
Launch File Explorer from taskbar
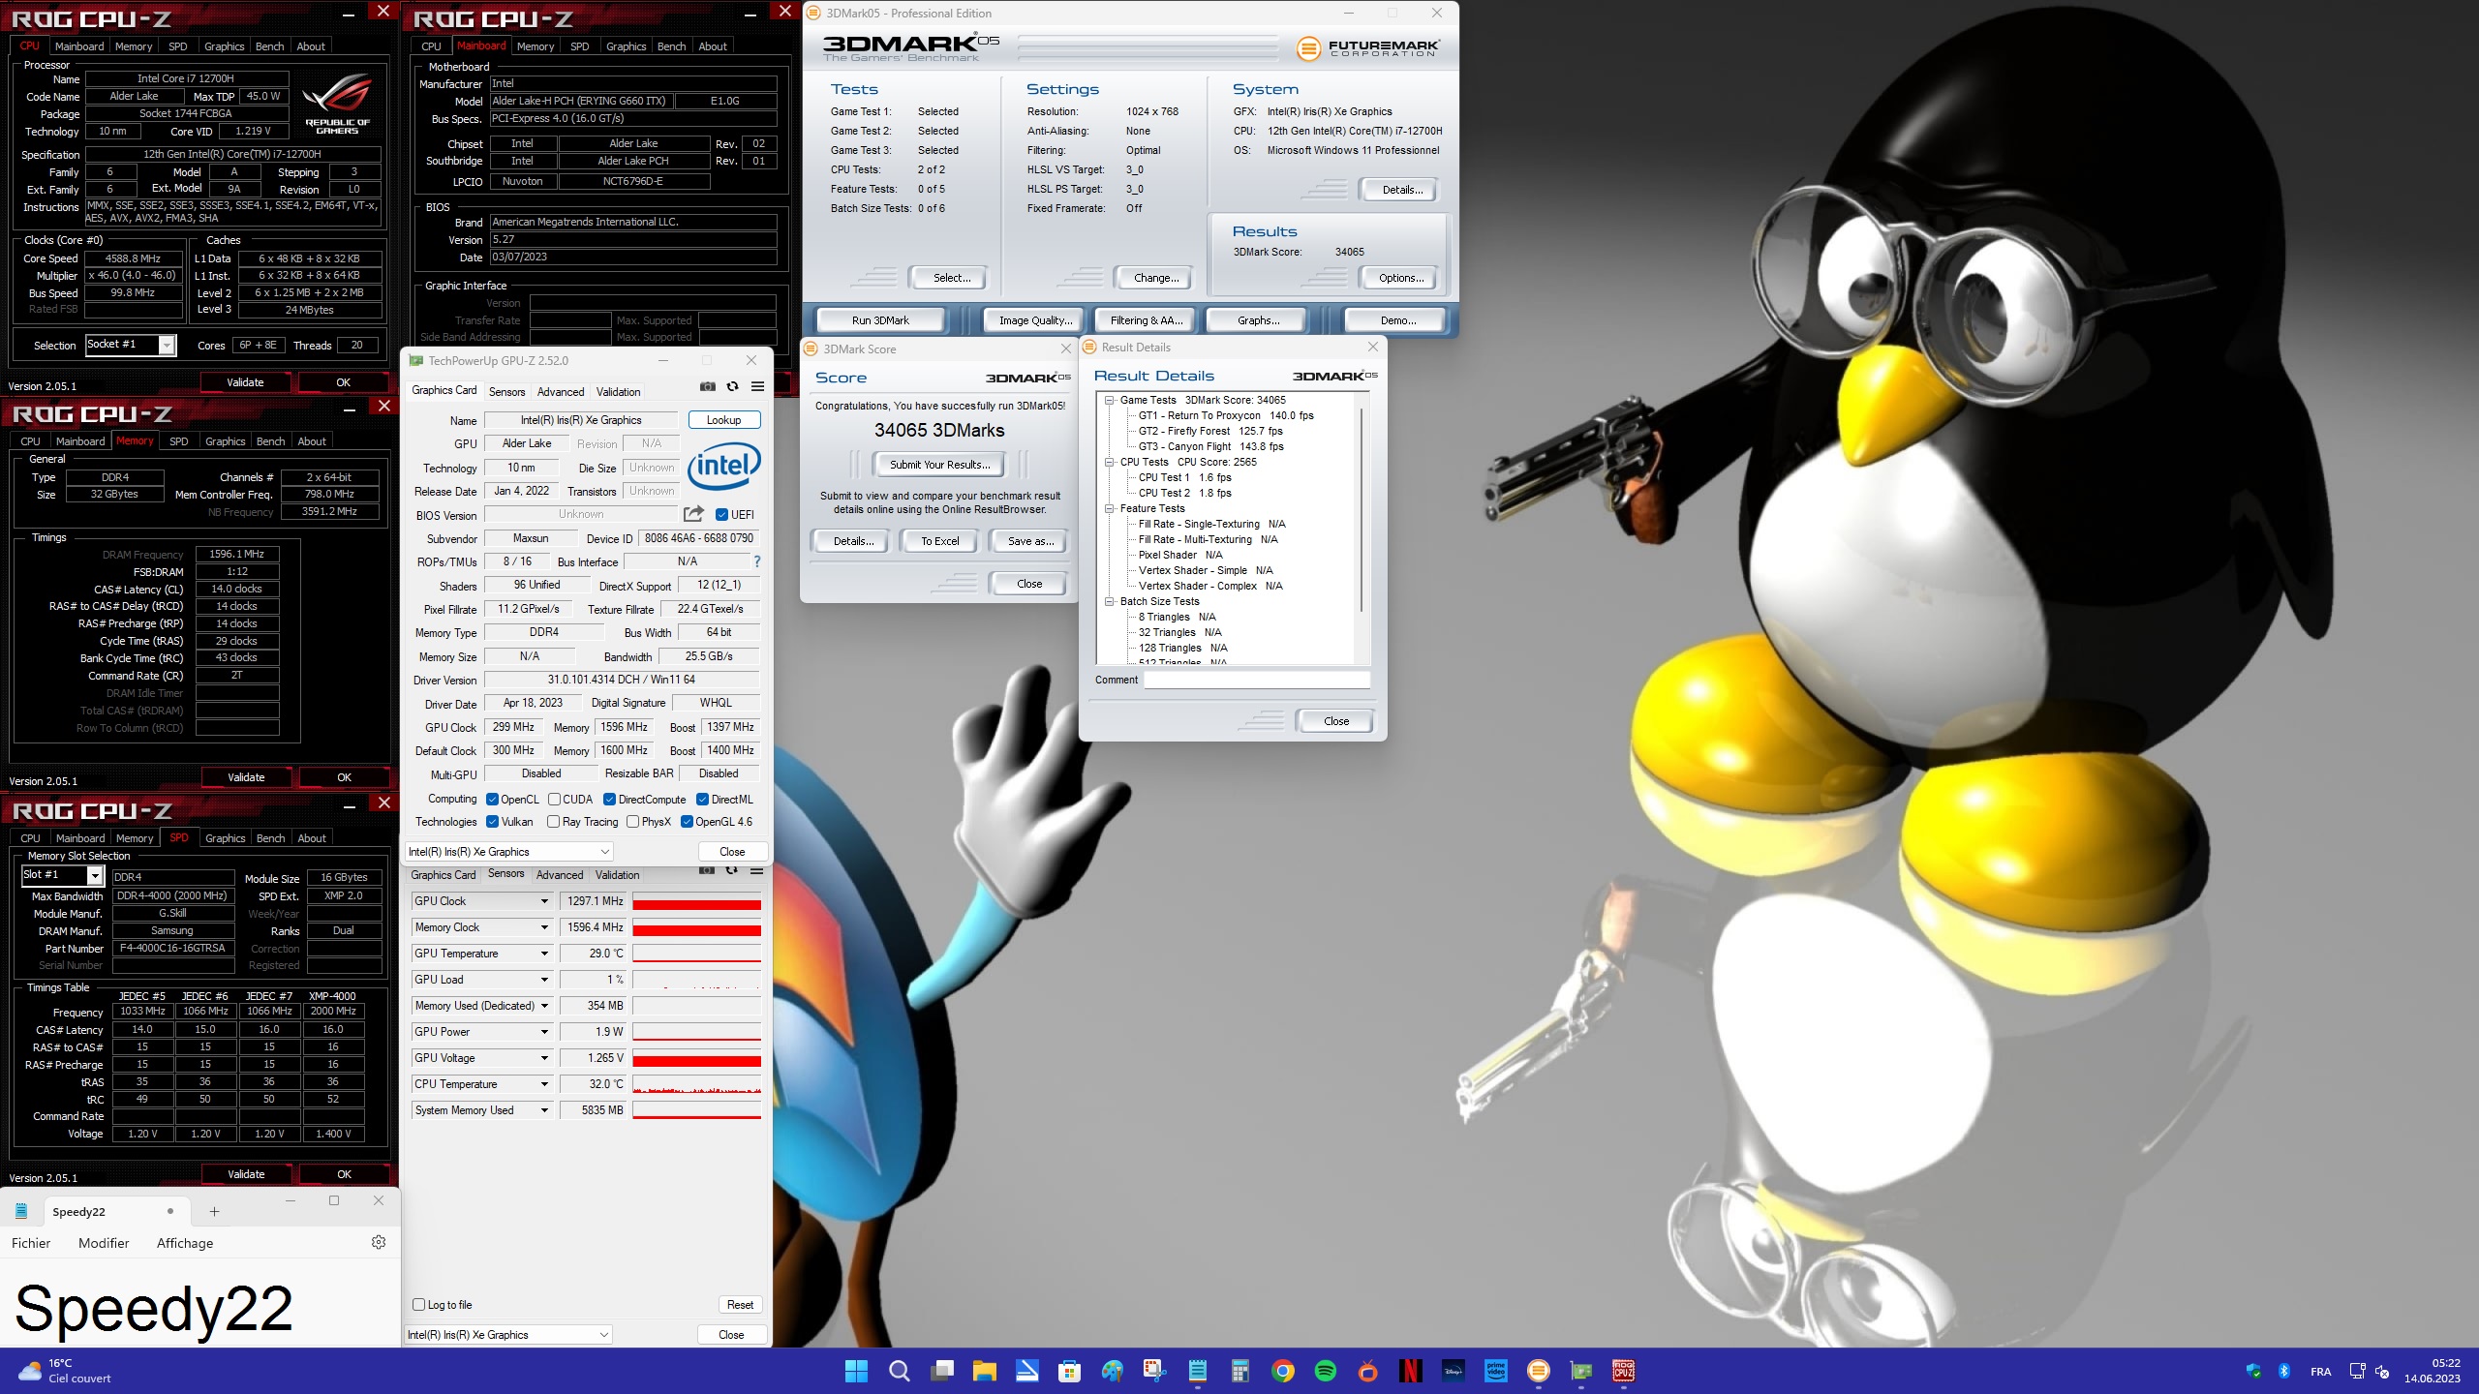tap(985, 1371)
